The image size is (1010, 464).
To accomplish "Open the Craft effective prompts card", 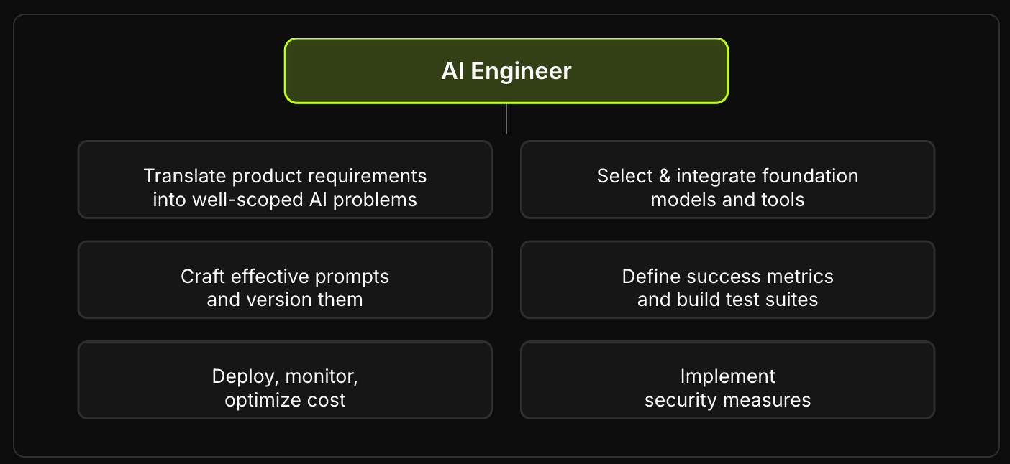I will pos(285,279).
